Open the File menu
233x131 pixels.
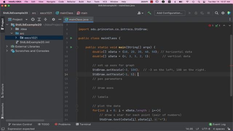point(26,1)
